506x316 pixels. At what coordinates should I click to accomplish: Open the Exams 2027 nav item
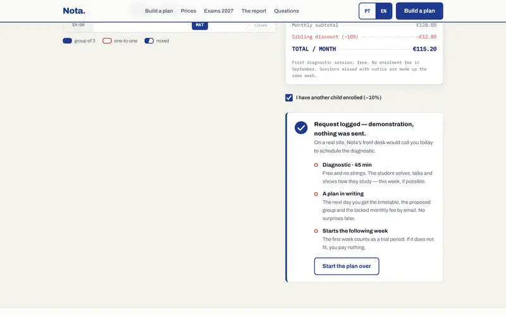218,11
